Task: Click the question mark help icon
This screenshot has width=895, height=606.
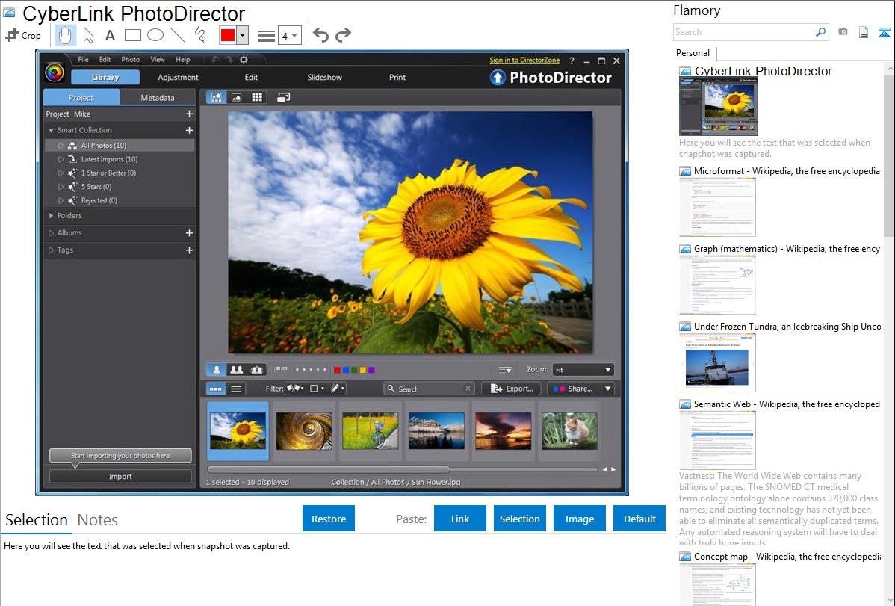Action: [572, 61]
